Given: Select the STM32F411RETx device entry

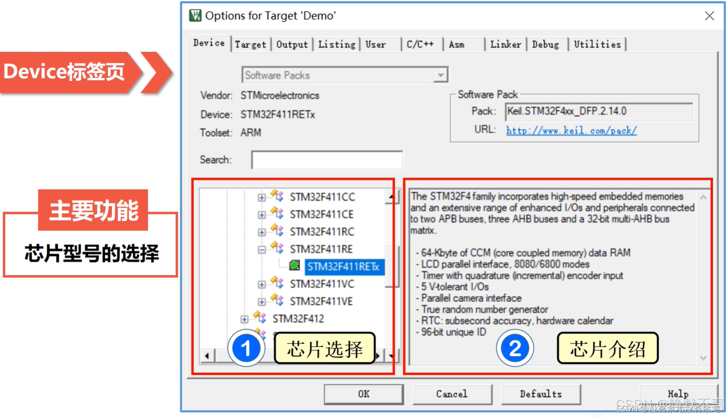Looking at the screenshot, I should click(x=343, y=266).
